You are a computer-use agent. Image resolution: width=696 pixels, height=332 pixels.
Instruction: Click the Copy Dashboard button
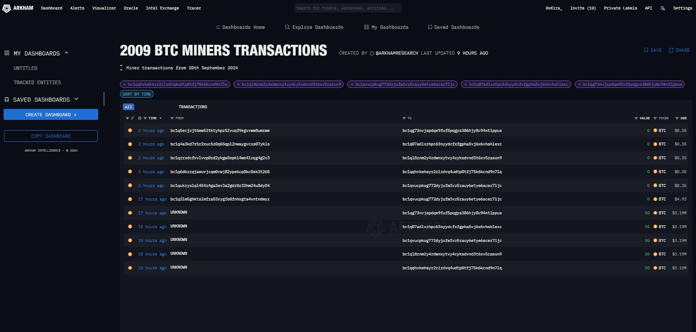51,136
